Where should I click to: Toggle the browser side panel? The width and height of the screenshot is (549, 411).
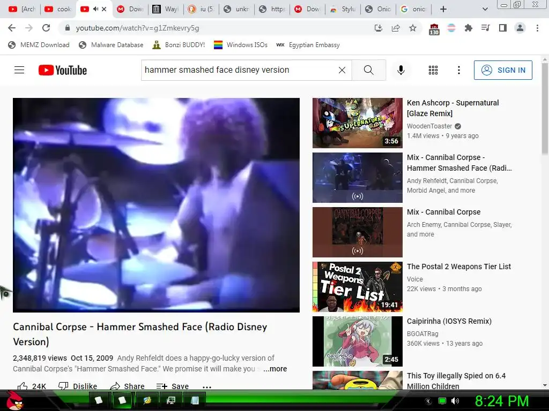coord(503,28)
